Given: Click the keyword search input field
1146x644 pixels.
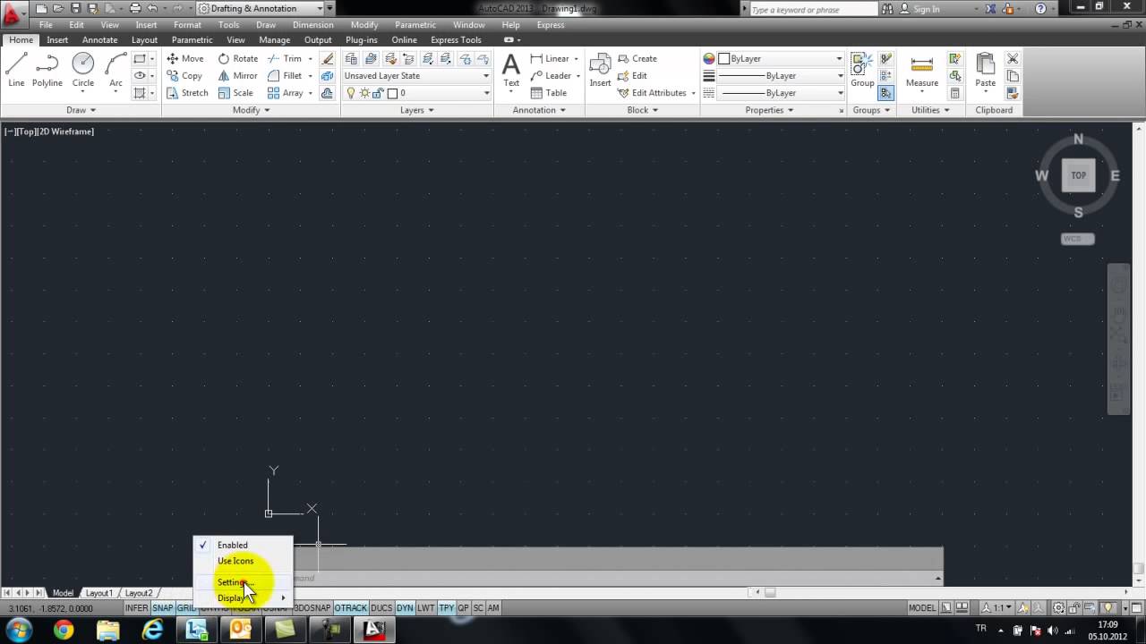Looking at the screenshot, I should tap(816, 9).
